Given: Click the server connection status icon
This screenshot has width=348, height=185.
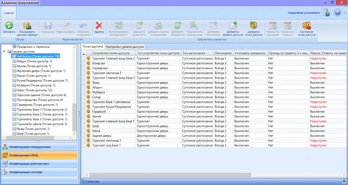Looking at the screenshot, I should point(326,13).
